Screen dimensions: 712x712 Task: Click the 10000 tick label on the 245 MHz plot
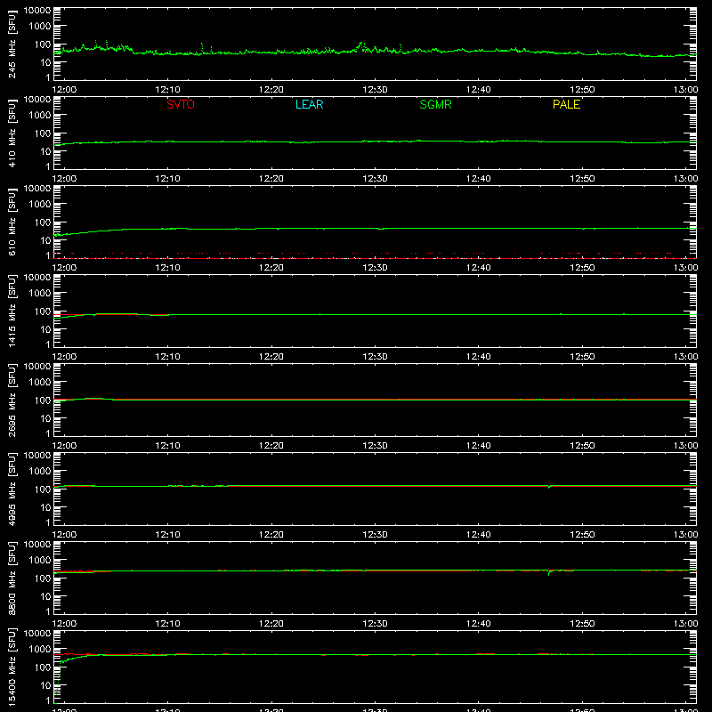[37, 10]
